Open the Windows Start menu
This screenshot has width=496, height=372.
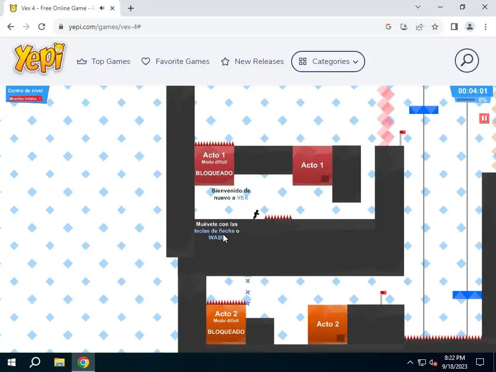[x=12, y=362]
